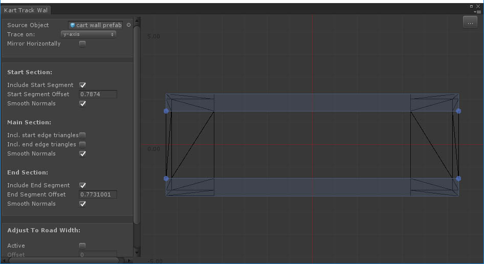Click the Main Section: heading
Screen dimensions: 484x264
tap(29, 122)
